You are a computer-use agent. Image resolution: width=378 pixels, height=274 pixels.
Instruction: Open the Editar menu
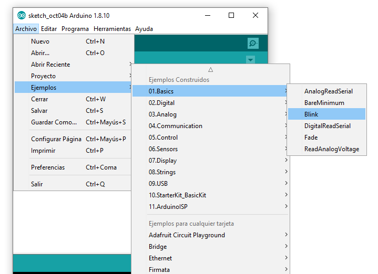click(x=49, y=29)
